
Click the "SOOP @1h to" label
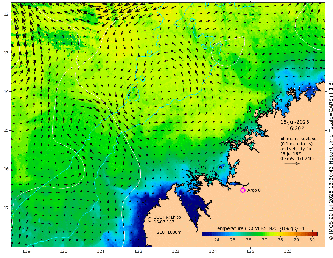pos(167,217)
